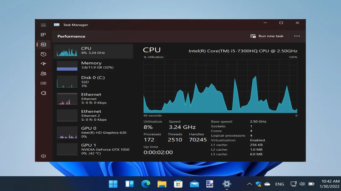Select GPU 0 Intel HD Graphics item
Image resolution: width=341 pixels, height=191 pixels.
point(93,132)
